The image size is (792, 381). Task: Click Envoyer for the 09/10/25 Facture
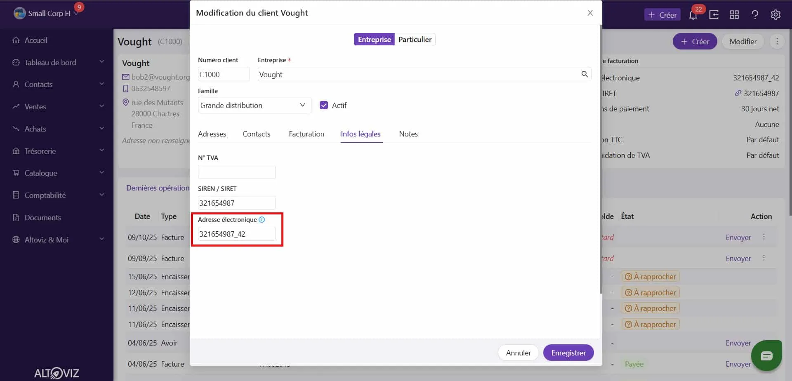pos(738,238)
